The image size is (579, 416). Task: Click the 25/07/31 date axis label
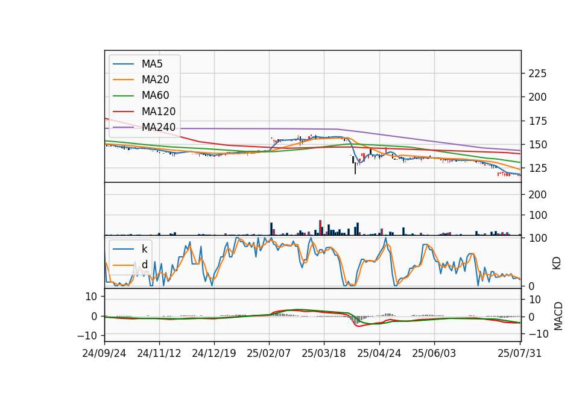tap(519, 353)
